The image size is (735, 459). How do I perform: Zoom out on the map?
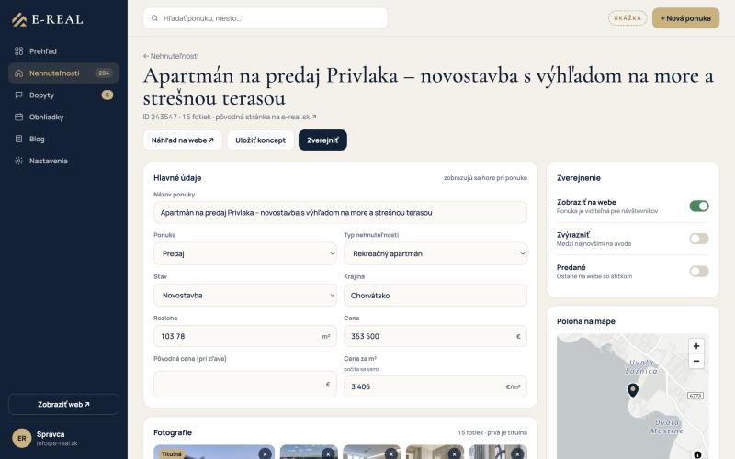pyautogui.click(x=696, y=361)
